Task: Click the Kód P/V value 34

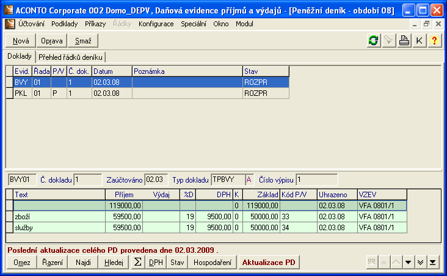Action: point(299,228)
